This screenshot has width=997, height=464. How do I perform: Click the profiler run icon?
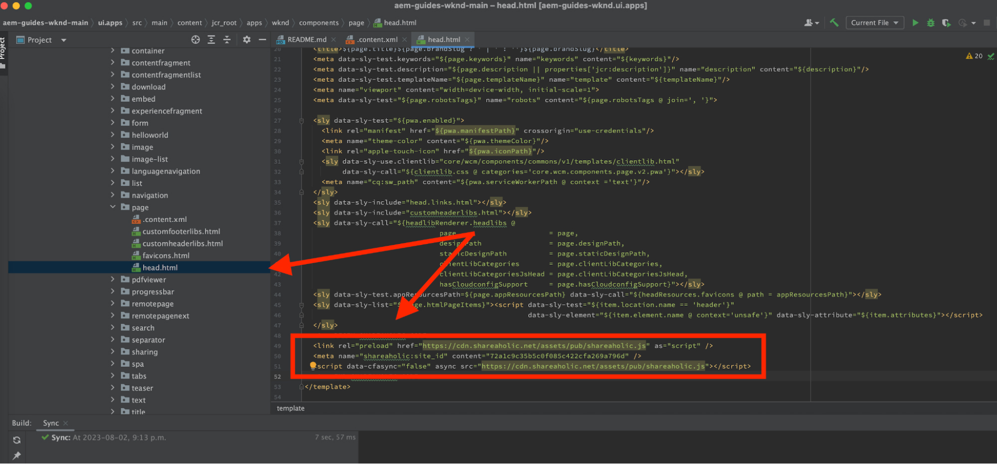pos(962,22)
